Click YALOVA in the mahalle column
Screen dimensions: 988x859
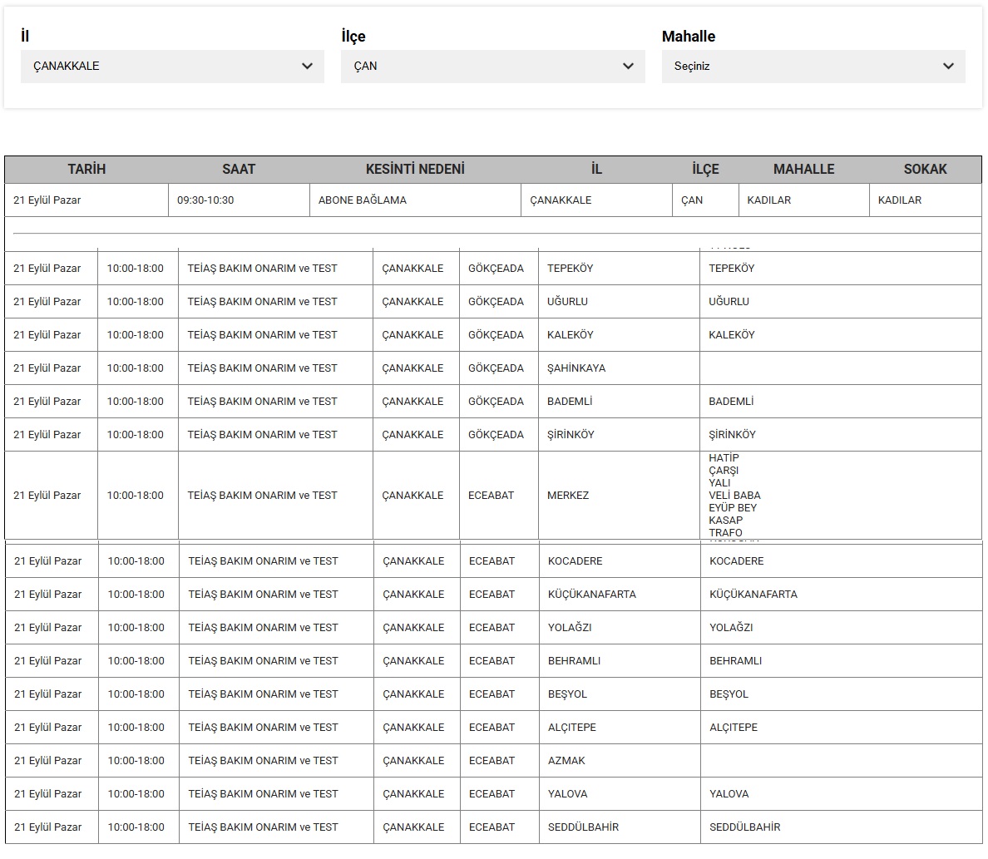pyautogui.click(x=568, y=795)
